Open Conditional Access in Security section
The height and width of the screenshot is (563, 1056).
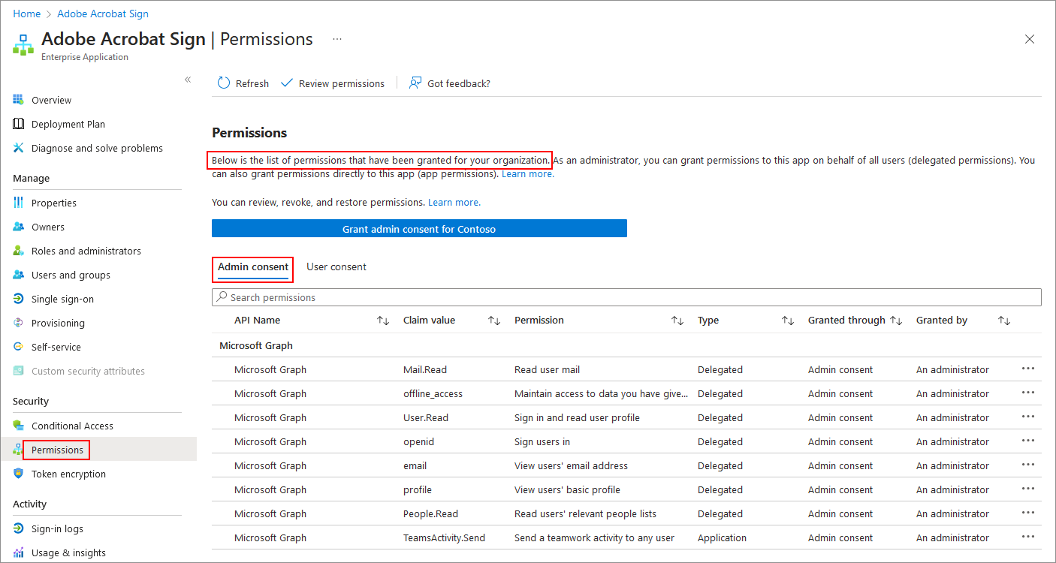(x=72, y=426)
